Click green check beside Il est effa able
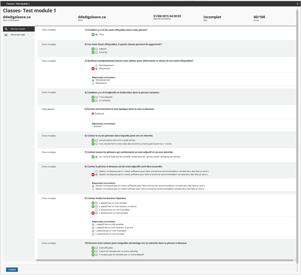The height and width of the screenshot is (275, 301). (93, 248)
